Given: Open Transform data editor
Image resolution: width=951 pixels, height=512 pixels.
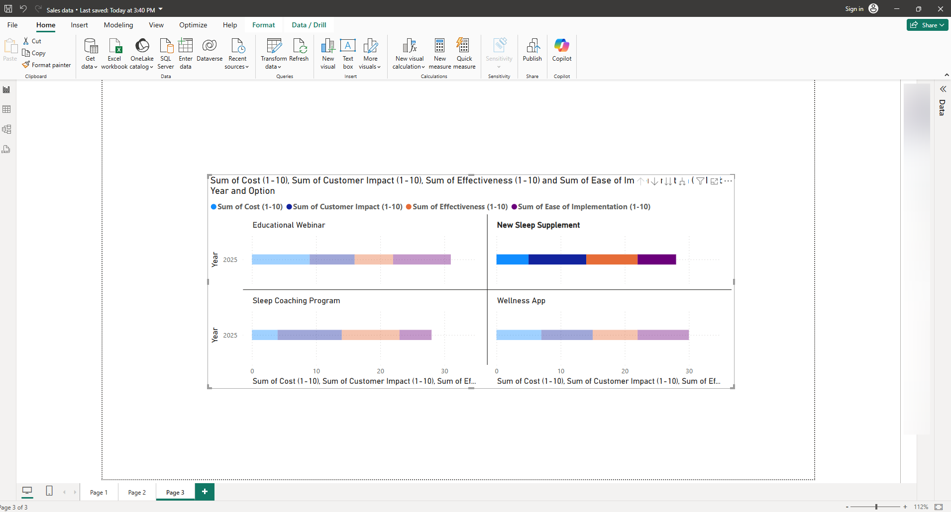Looking at the screenshot, I should pos(274,54).
